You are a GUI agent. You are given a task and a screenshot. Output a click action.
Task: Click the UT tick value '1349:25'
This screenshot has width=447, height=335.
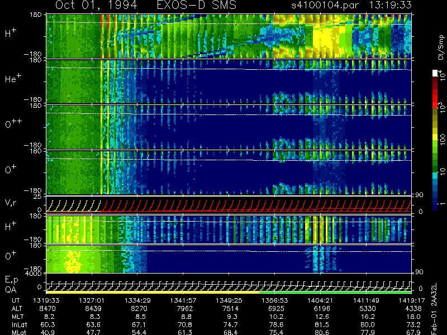pos(229,300)
